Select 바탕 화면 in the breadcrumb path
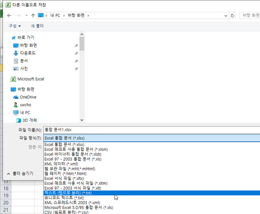This screenshot has height=214, width=260. click(76, 16)
